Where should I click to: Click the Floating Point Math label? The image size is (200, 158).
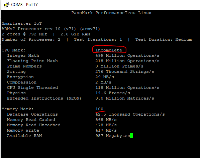(x=32, y=61)
